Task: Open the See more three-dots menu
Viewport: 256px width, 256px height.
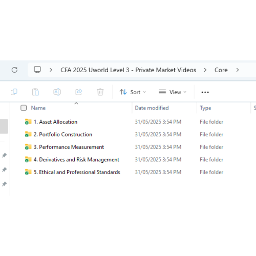Action: point(205,92)
